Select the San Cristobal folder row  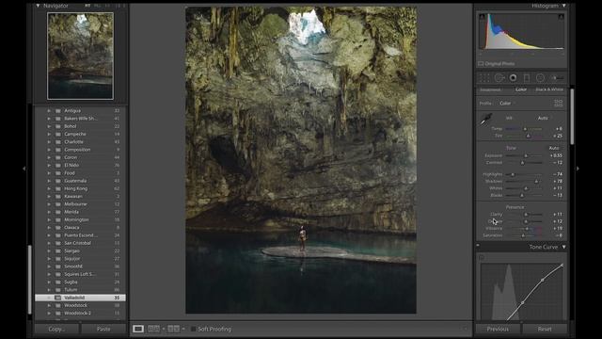point(80,243)
